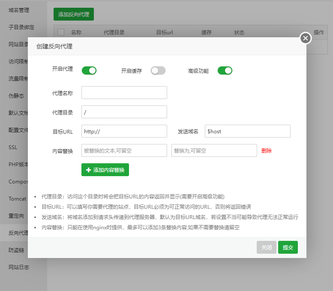Click the 状态 column header
333x291 pixels.
click(x=239, y=33)
